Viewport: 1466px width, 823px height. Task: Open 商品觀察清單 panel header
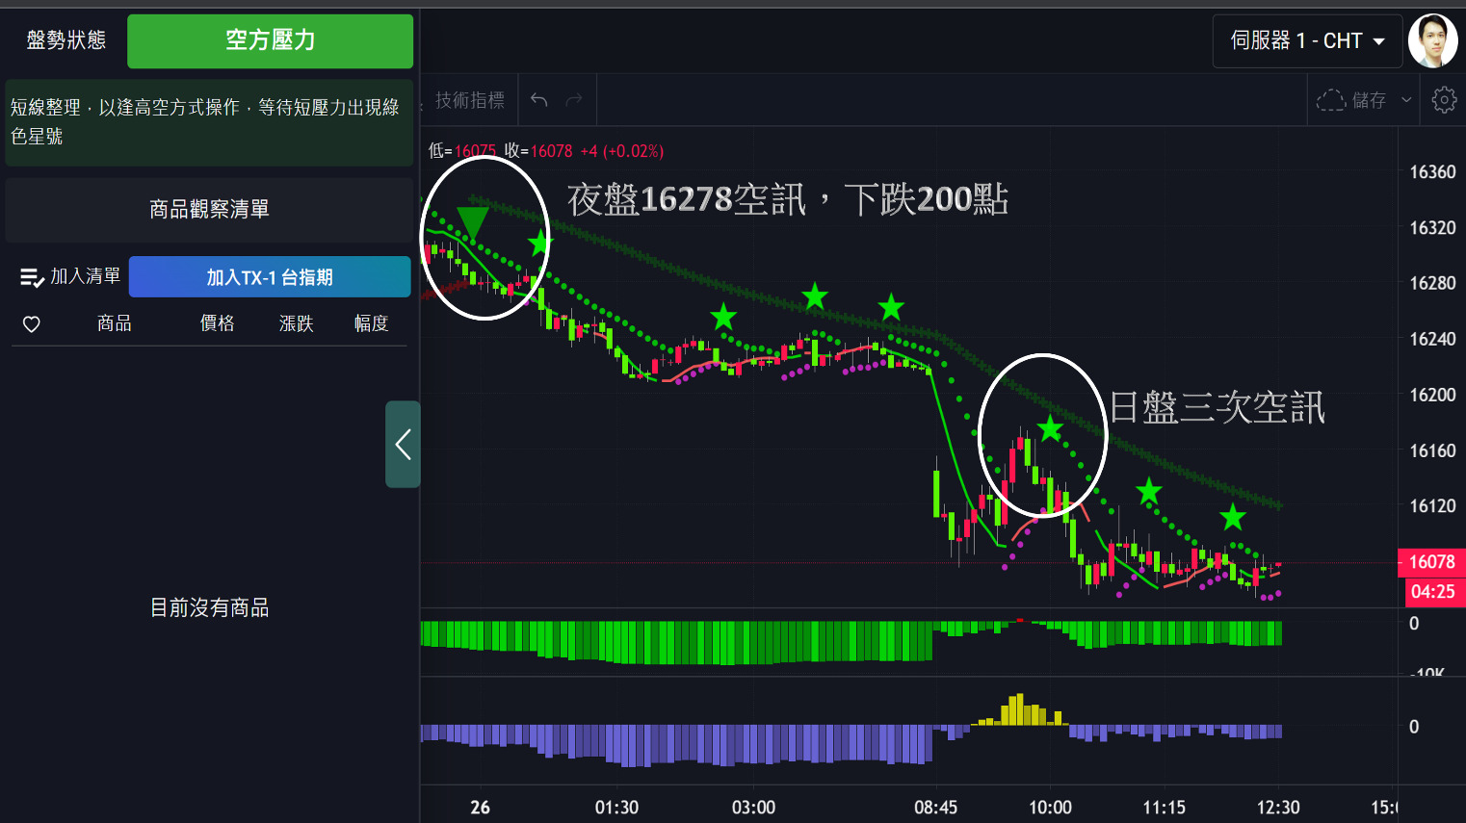coord(209,209)
